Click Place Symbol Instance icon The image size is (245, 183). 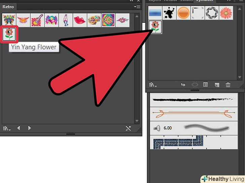[183, 85]
